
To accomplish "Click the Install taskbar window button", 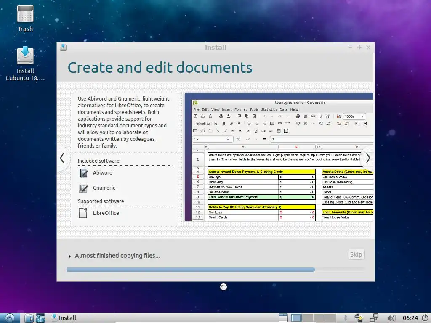I will tap(64, 318).
